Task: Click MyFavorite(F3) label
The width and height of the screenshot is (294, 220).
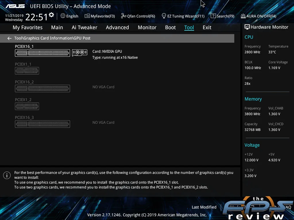Action: 103,16
